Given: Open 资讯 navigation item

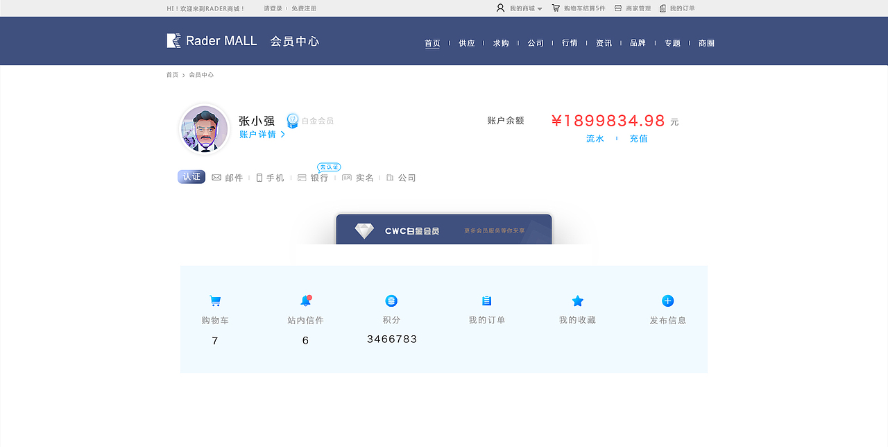Looking at the screenshot, I should pos(604,43).
